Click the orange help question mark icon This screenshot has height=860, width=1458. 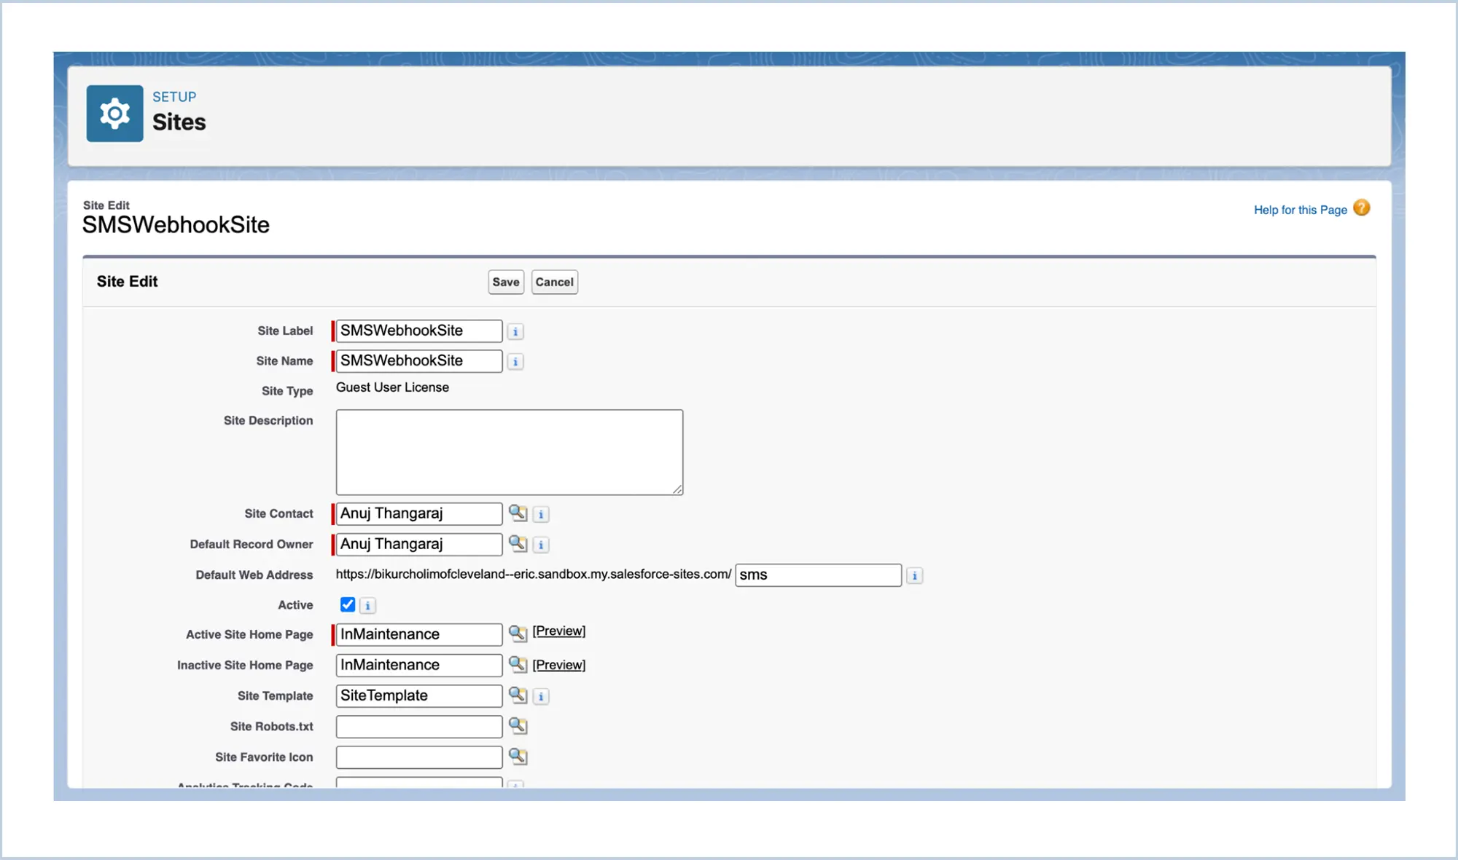pyautogui.click(x=1361, y=208)
